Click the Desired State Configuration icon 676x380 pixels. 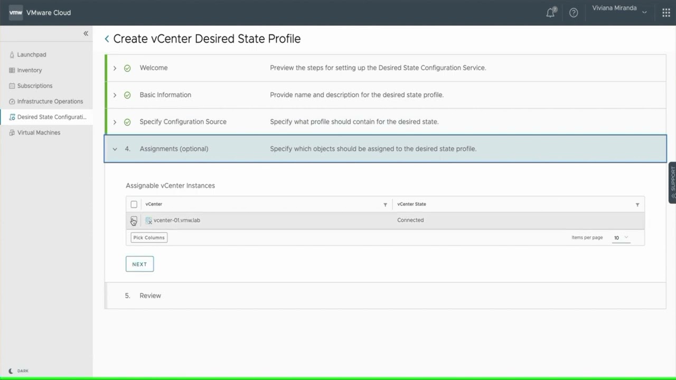12,117
